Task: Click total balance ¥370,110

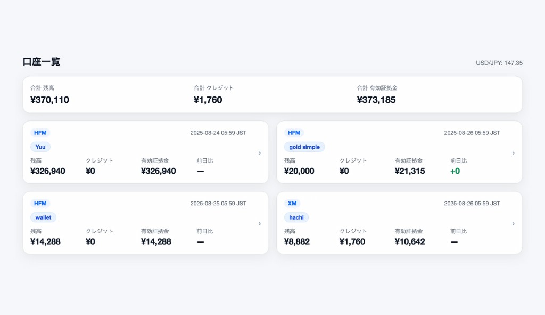Action: point(49,100)
